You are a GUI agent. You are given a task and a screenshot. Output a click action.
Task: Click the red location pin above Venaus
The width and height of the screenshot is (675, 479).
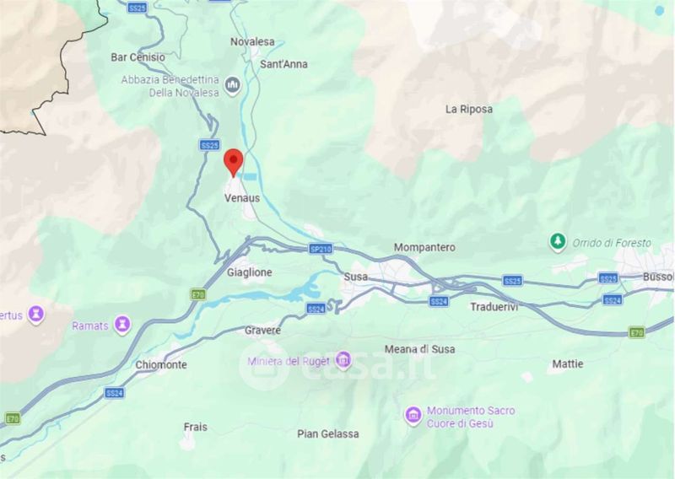(x=234, y=163)
